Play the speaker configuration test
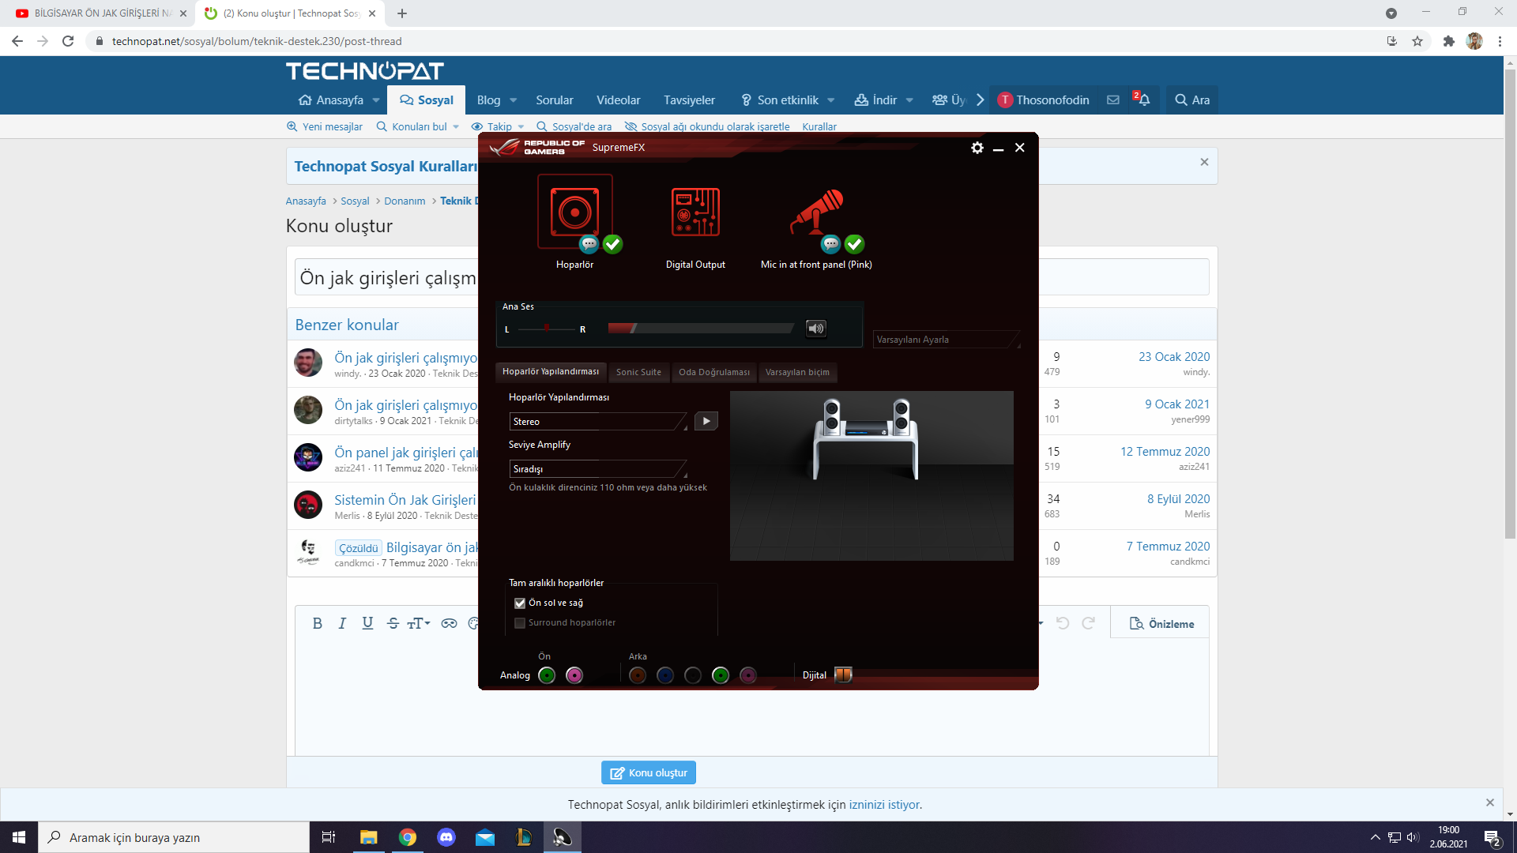 point(706,422)
